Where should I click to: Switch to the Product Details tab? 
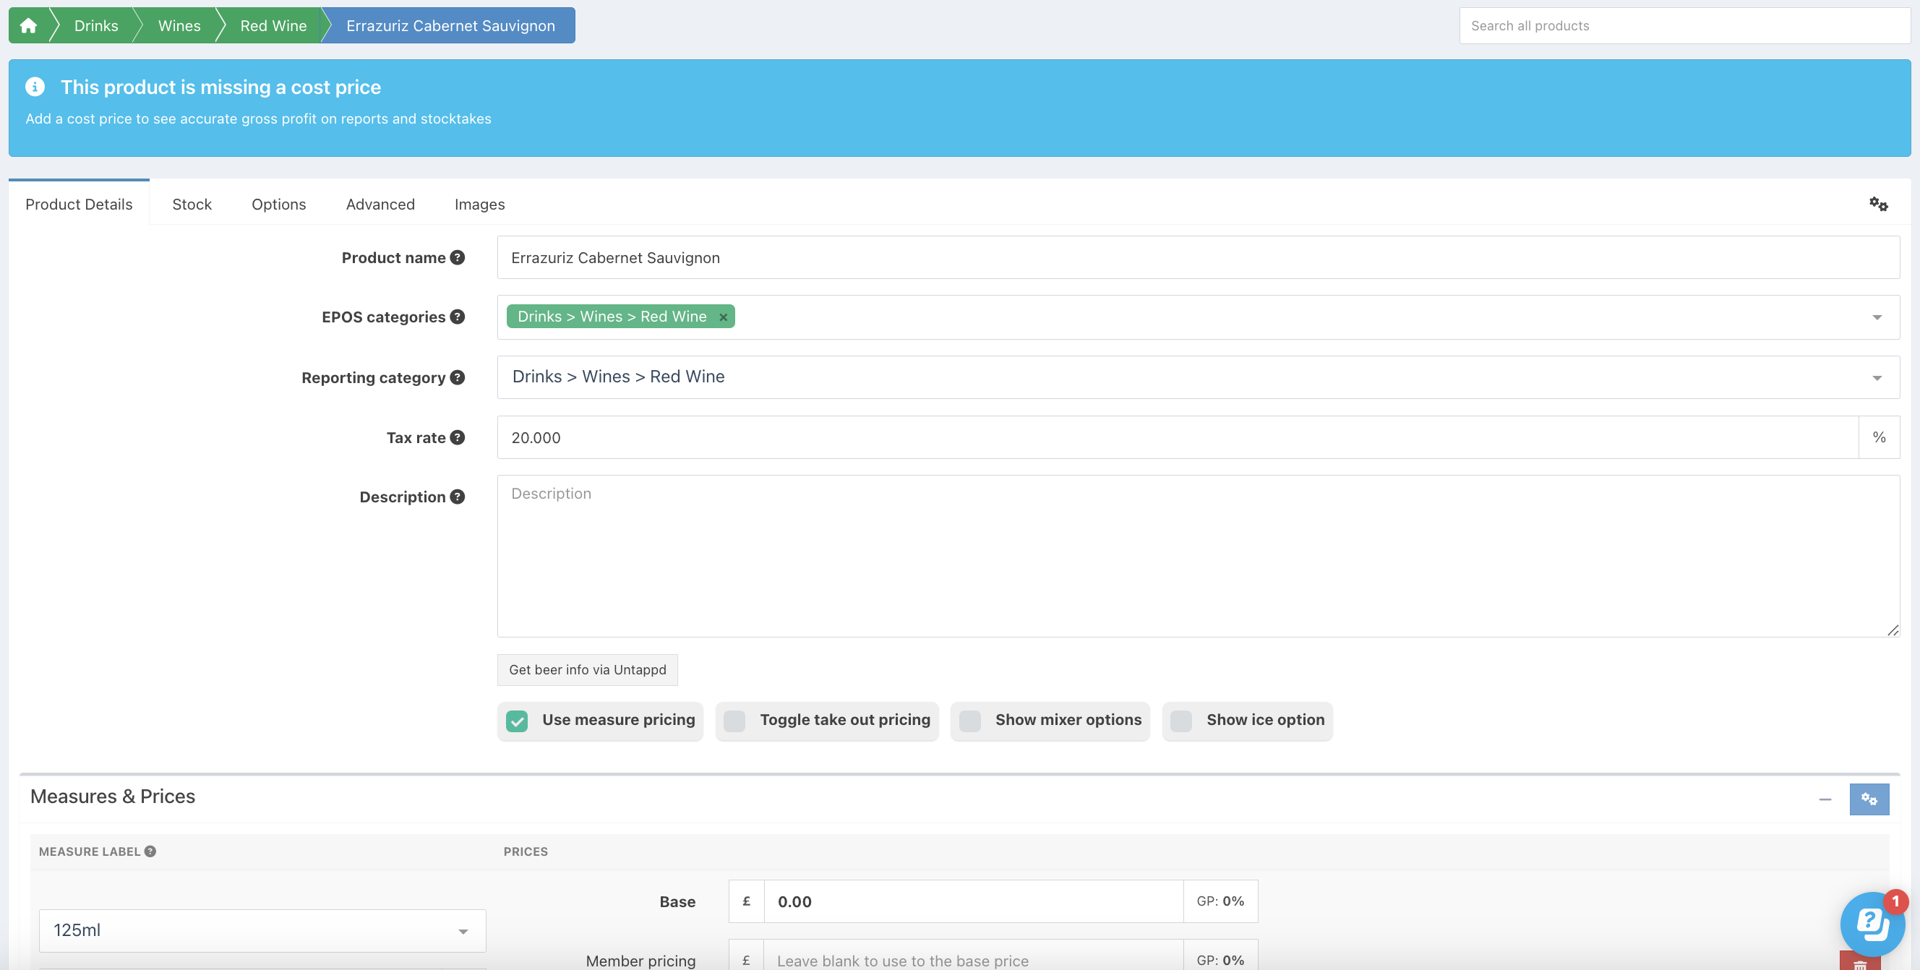[79, 204]
